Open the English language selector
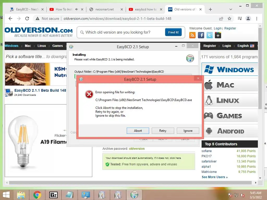This screenshot has width=267, height=200. pyautogui.click(x=246, y=46)
